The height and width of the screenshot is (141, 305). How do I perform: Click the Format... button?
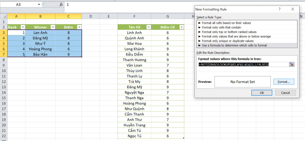click(x=284, y=82)
